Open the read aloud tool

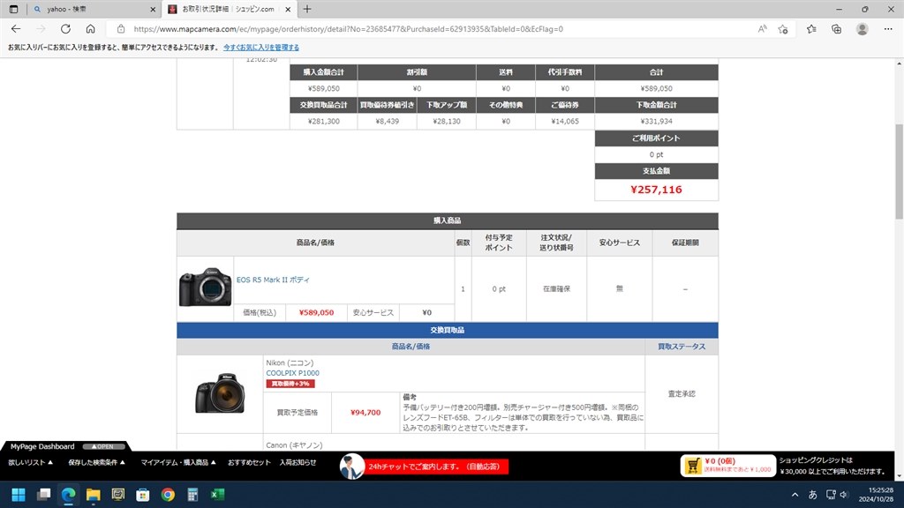[762, 29]
